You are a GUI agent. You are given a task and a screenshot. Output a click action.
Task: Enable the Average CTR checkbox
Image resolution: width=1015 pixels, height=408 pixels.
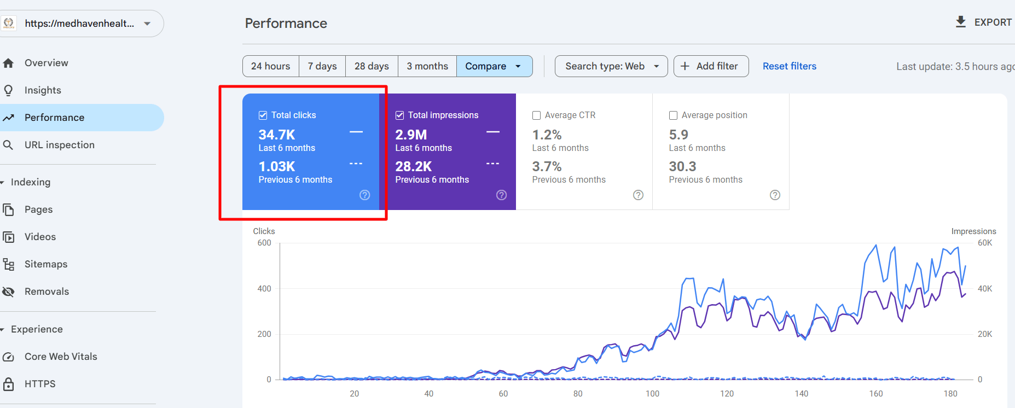click(x=537, y=115)
